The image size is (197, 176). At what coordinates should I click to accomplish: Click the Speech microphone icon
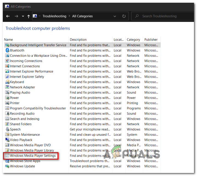coord(7,129)
